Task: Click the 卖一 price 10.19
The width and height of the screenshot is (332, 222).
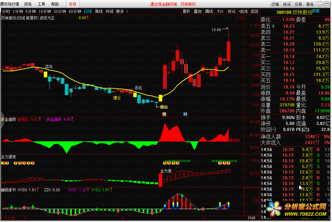Action: click(289, 50)
